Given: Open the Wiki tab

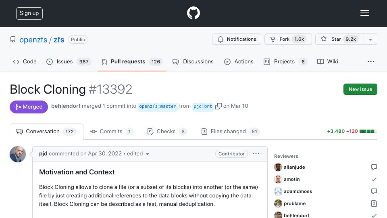Looking at the screenshot, I should [327, 61].
